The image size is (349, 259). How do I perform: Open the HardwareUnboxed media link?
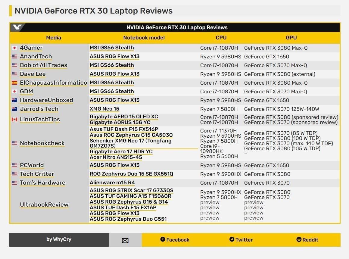click(x=46, y=100)
